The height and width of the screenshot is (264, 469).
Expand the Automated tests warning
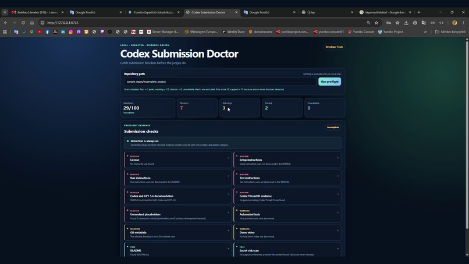(x=287, y=214)
